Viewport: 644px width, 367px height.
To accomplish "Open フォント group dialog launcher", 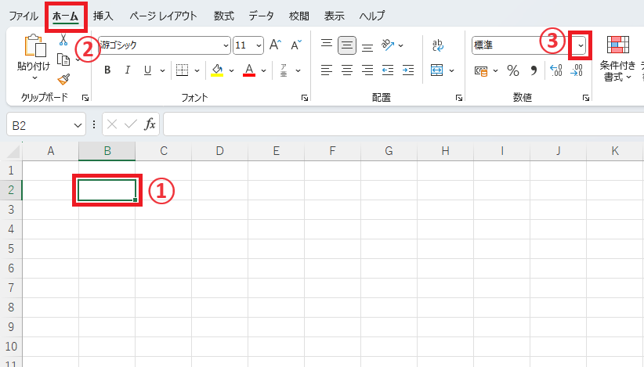I will [x=305, y=98].
